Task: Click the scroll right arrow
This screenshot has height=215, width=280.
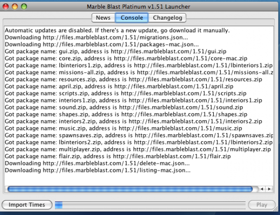Action: coord(269,189)
